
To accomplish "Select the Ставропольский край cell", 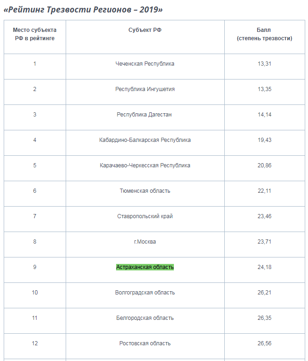I will (x=145, y=216).
